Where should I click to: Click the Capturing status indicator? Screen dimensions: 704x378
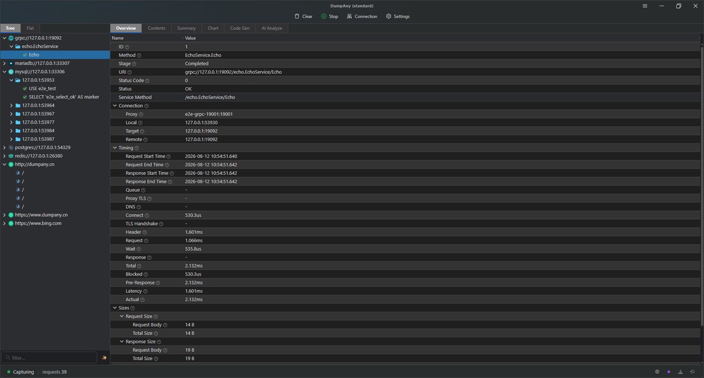[x=20, y=372]
